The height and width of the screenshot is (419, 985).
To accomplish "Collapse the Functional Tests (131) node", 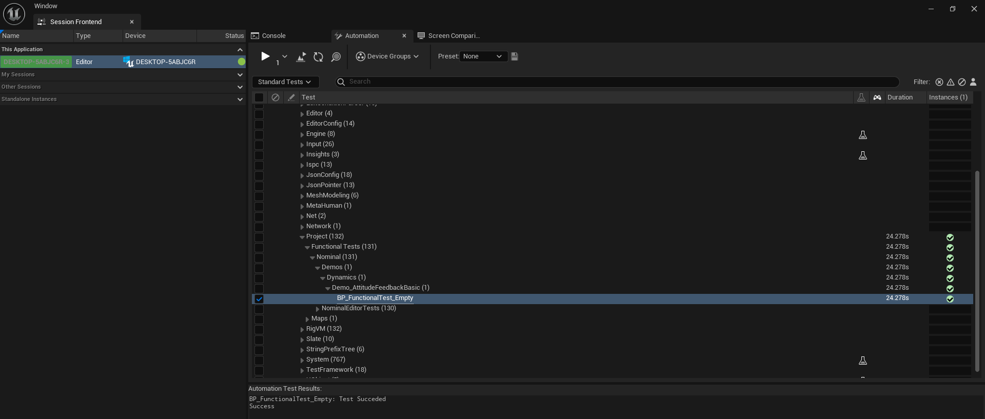I will [x=307, y=247].
